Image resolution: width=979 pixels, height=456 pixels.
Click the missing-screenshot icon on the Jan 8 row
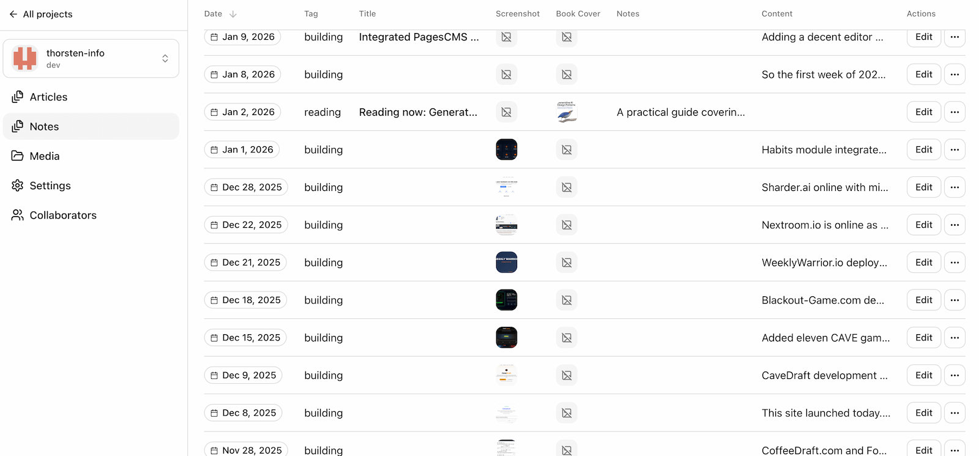pos(506,74)
